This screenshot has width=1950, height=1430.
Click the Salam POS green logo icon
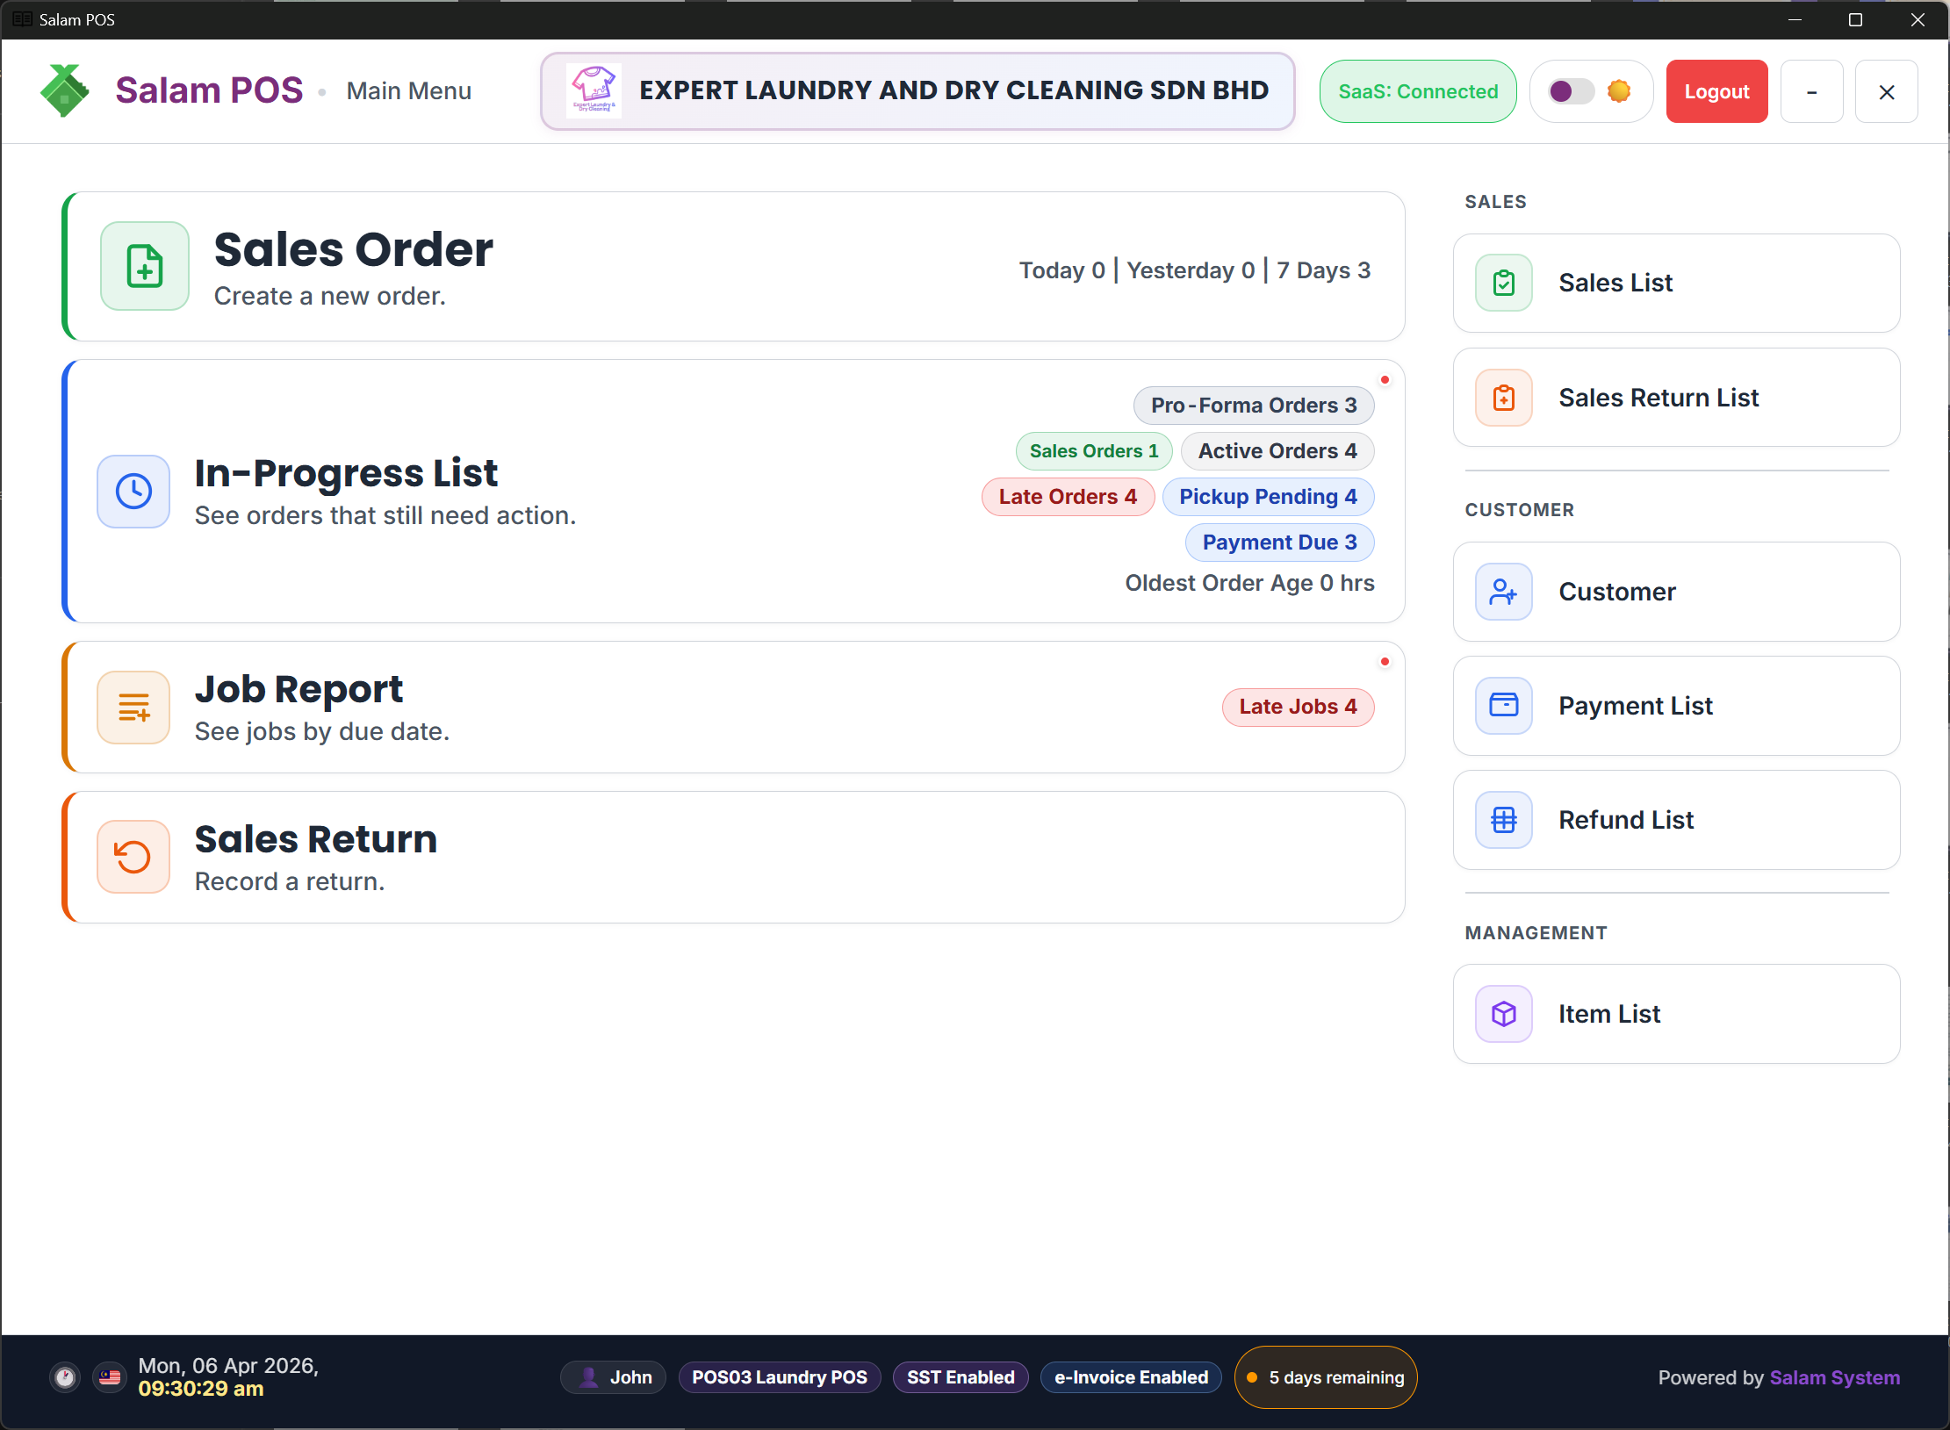[65, 90]
